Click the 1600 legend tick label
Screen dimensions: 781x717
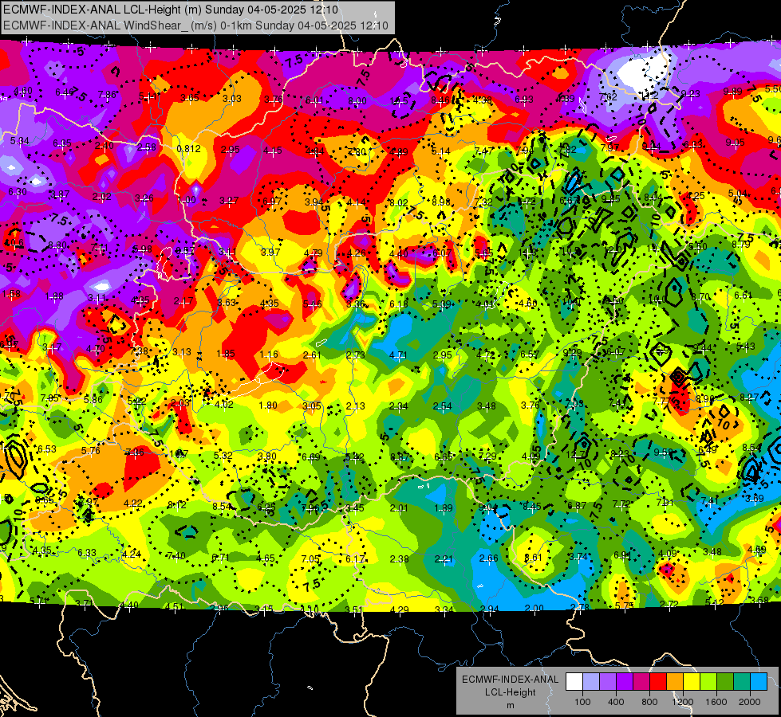point(716,702)
